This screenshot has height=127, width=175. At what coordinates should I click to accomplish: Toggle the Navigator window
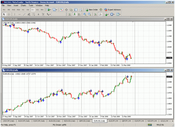[x=71, y=10]
